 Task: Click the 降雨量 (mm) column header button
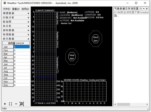pyautogui.click(x=16, y=43)
